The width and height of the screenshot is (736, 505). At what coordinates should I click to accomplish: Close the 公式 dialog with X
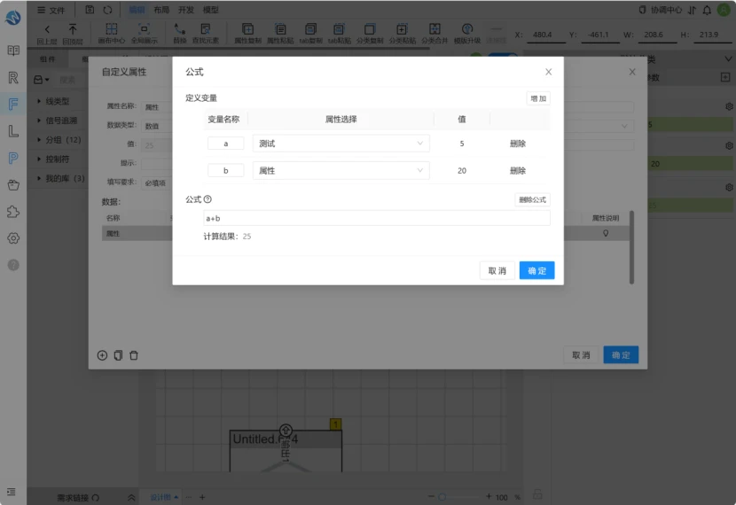tap(548, 72)
